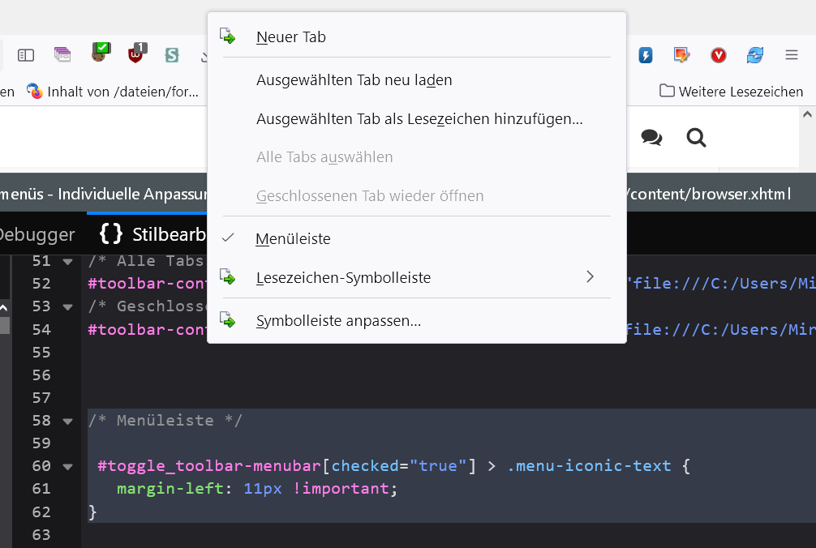
Task: Open the uBlock Origin shield icon
Action: click(137, 54)
